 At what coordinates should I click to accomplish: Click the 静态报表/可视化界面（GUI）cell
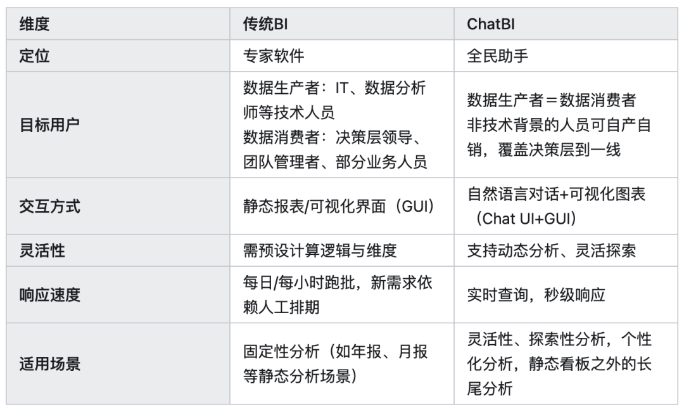tap(342, 206)
